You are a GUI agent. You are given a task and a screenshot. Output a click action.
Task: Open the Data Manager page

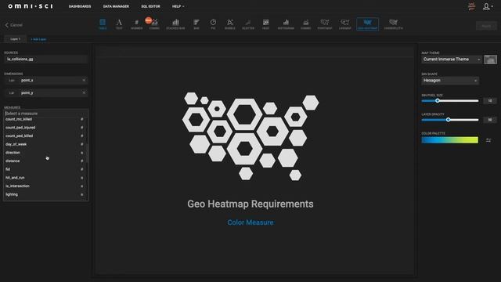(x=116, y=6)
